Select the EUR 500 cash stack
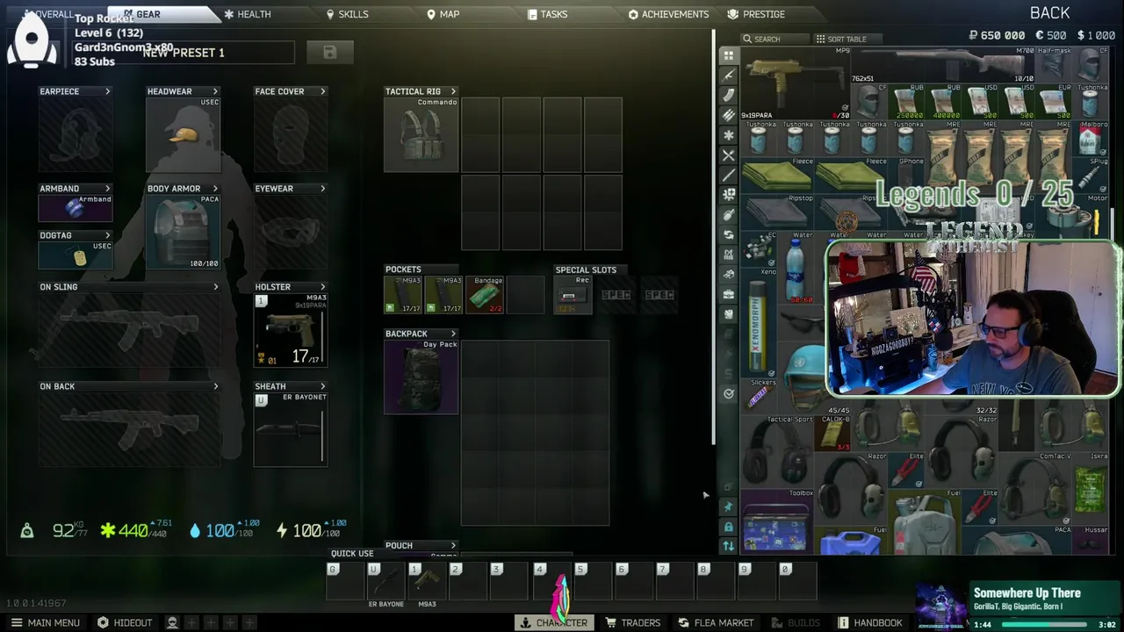This screenshot has width=1124, height=632. point(1055,102)
